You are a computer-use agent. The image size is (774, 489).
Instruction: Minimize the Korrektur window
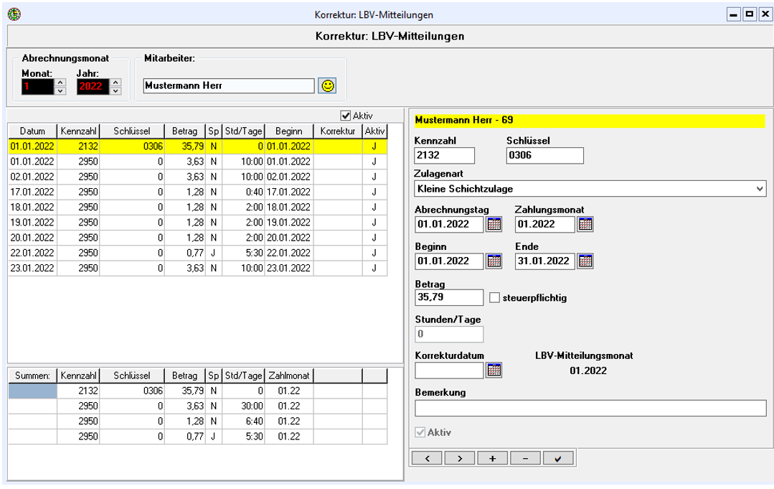coord(734,14)
